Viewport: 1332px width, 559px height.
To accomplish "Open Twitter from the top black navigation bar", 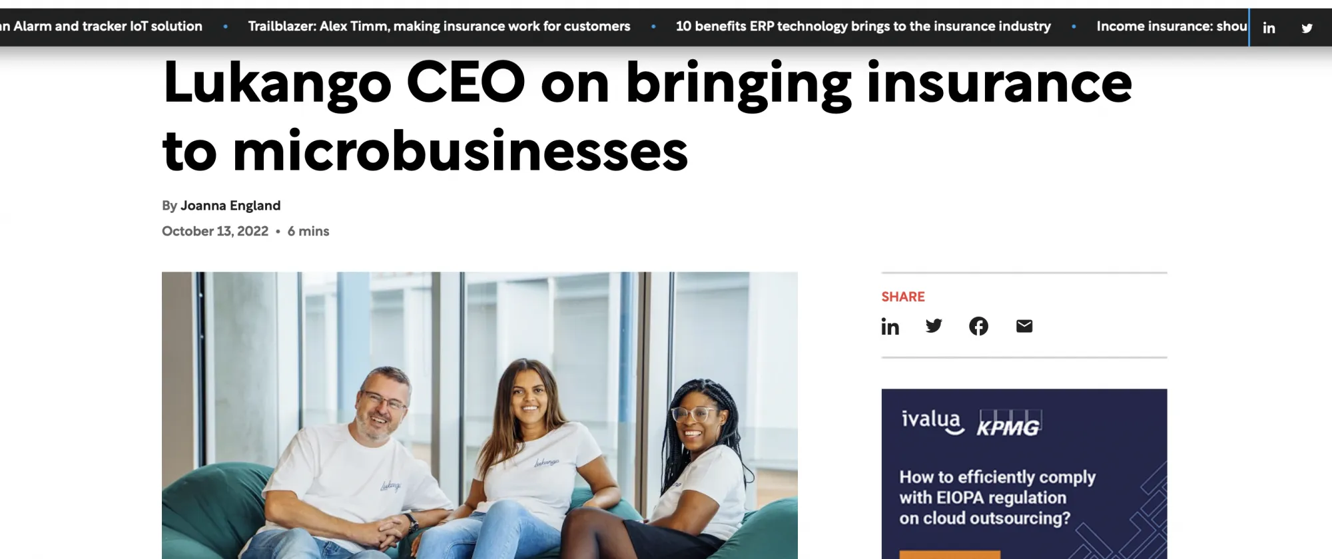I will (1307, 28).
